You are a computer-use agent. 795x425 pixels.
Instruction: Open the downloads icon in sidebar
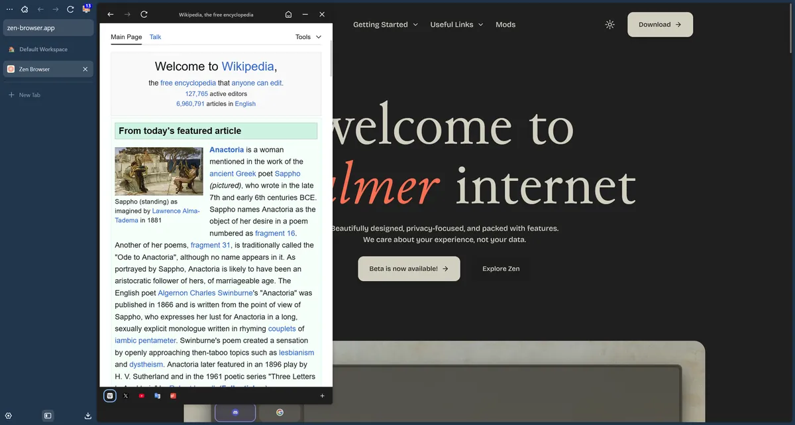88,416
